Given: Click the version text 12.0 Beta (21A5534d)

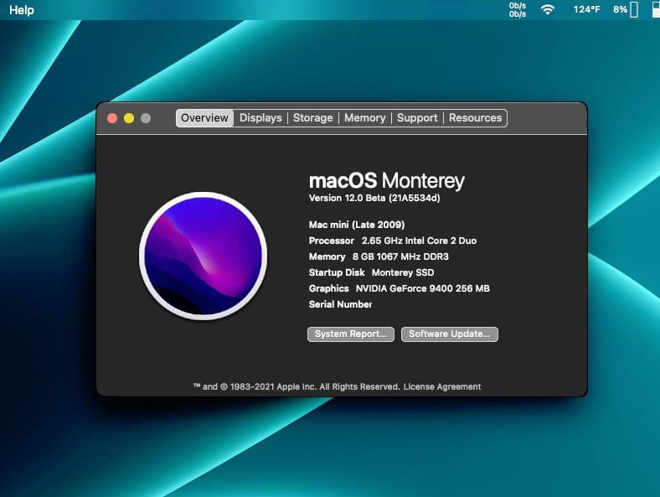Looking at the screenshot, I should click(374, 198).
